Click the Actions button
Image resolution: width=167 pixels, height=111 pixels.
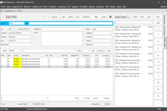coord(86,17)
